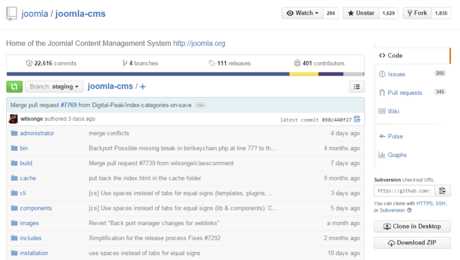
Task: Open the Wiki tab
Action: [393, 111]
